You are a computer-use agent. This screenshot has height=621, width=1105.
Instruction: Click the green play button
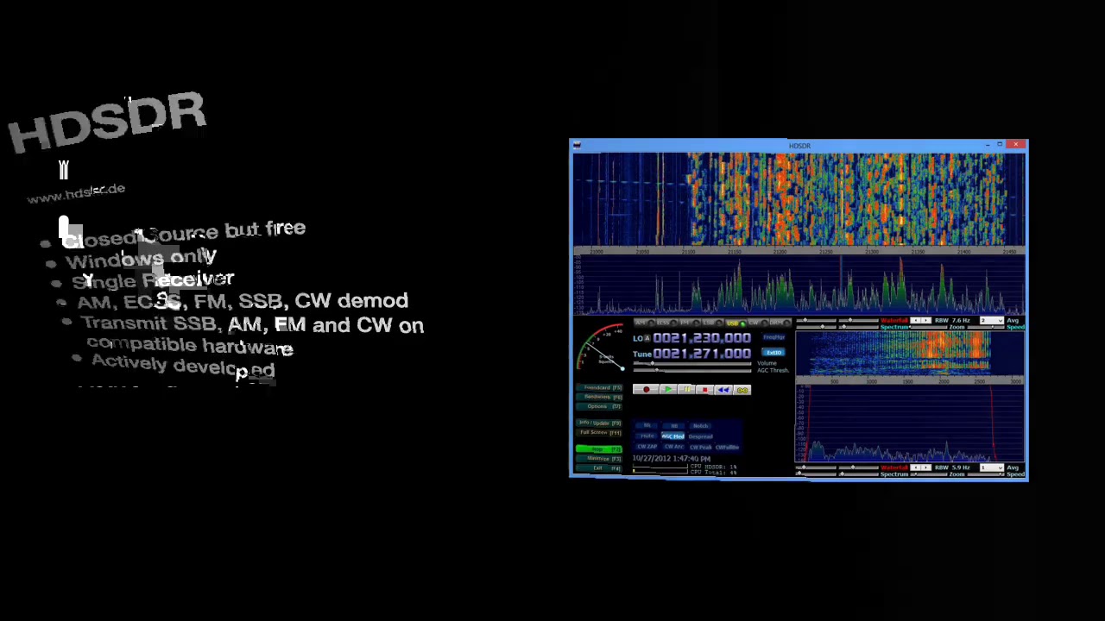tap(668, 390)
